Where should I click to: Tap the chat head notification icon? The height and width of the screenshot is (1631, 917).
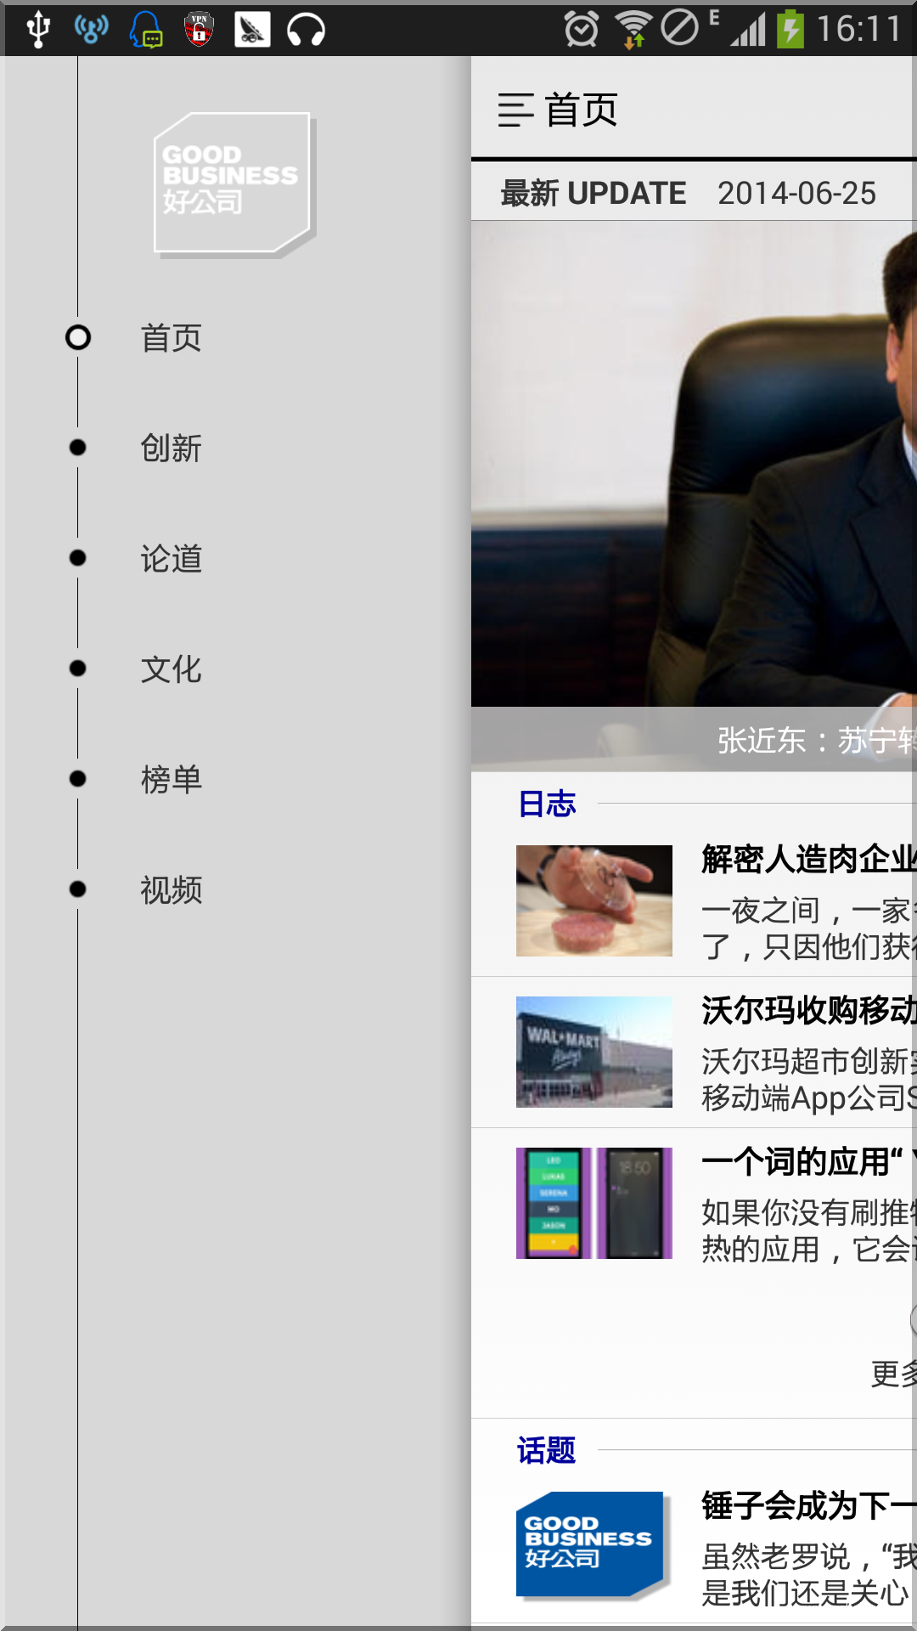146,29
